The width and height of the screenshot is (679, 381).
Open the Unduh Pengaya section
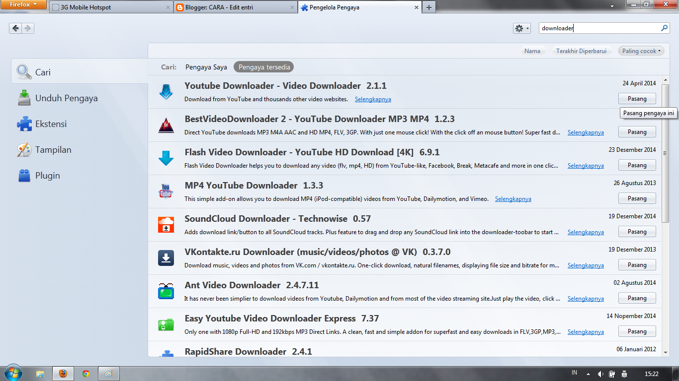[23, 98]
